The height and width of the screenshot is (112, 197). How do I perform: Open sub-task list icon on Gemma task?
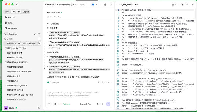click(x=39, y=44)
